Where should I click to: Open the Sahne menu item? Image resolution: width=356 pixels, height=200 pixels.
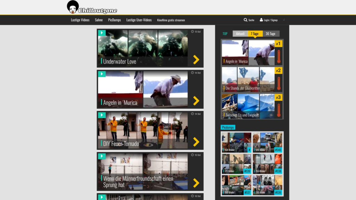(x=99, y=20)
